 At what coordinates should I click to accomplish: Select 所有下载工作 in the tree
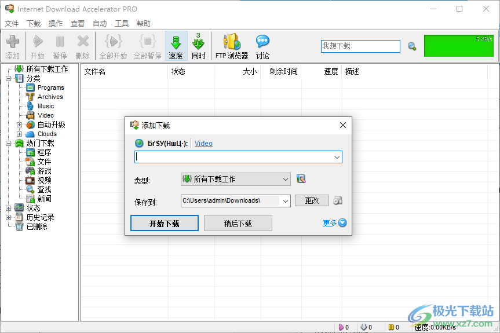(47, 69)
